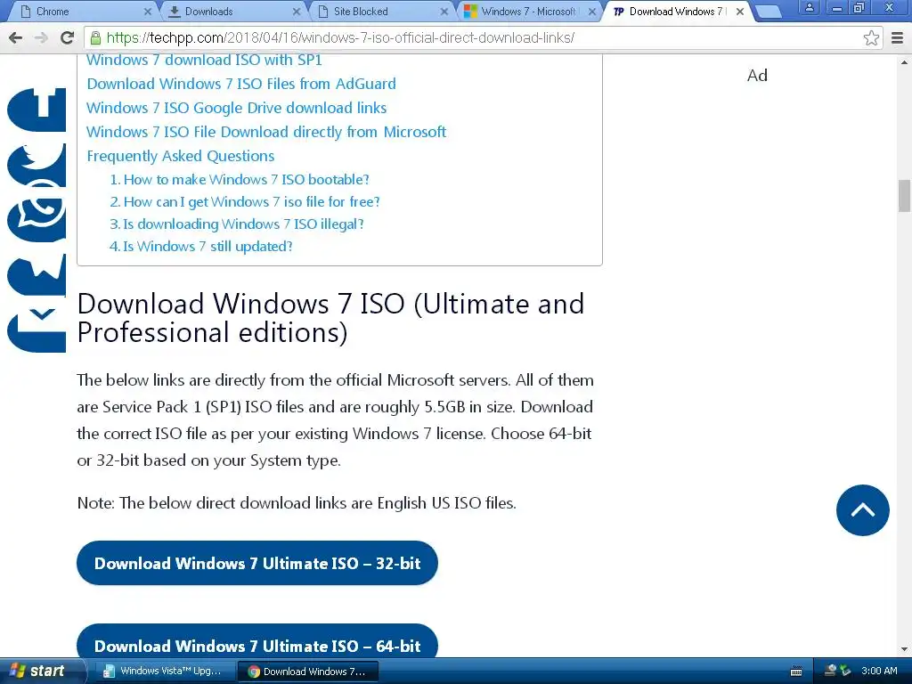Open Download Windows 7 ISO Files from AdGuard

pyautogui.click(x=241, y=84)
